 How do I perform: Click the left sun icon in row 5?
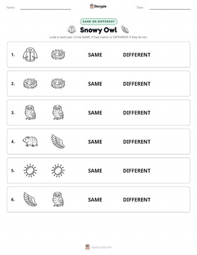coord(30,170)
